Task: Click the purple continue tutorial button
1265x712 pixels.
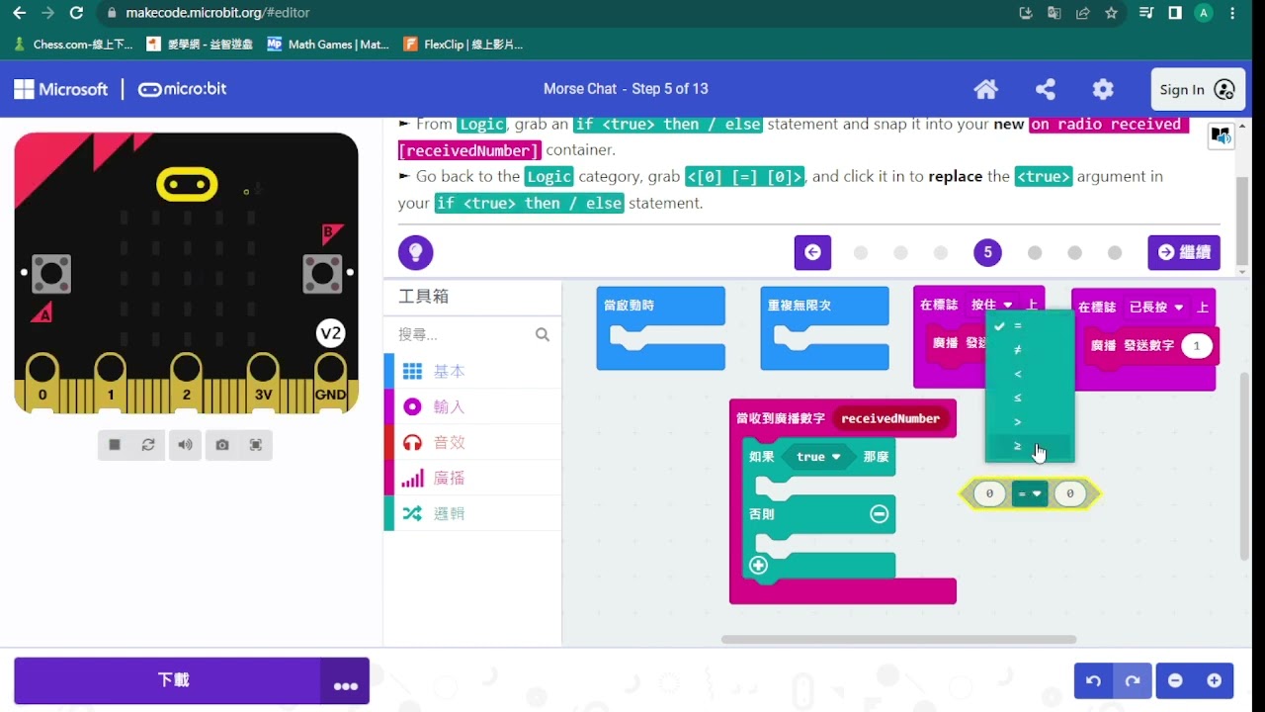Action: point(1184,252)
